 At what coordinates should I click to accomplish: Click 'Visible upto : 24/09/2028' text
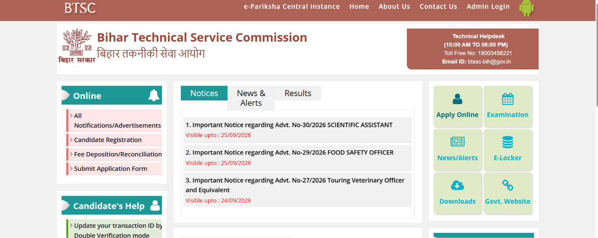218,200
